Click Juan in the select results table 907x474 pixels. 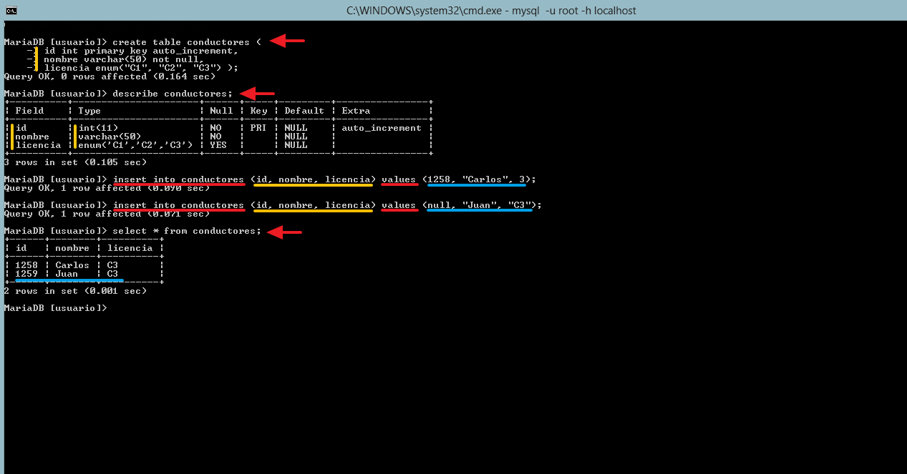tap(67, 274)
